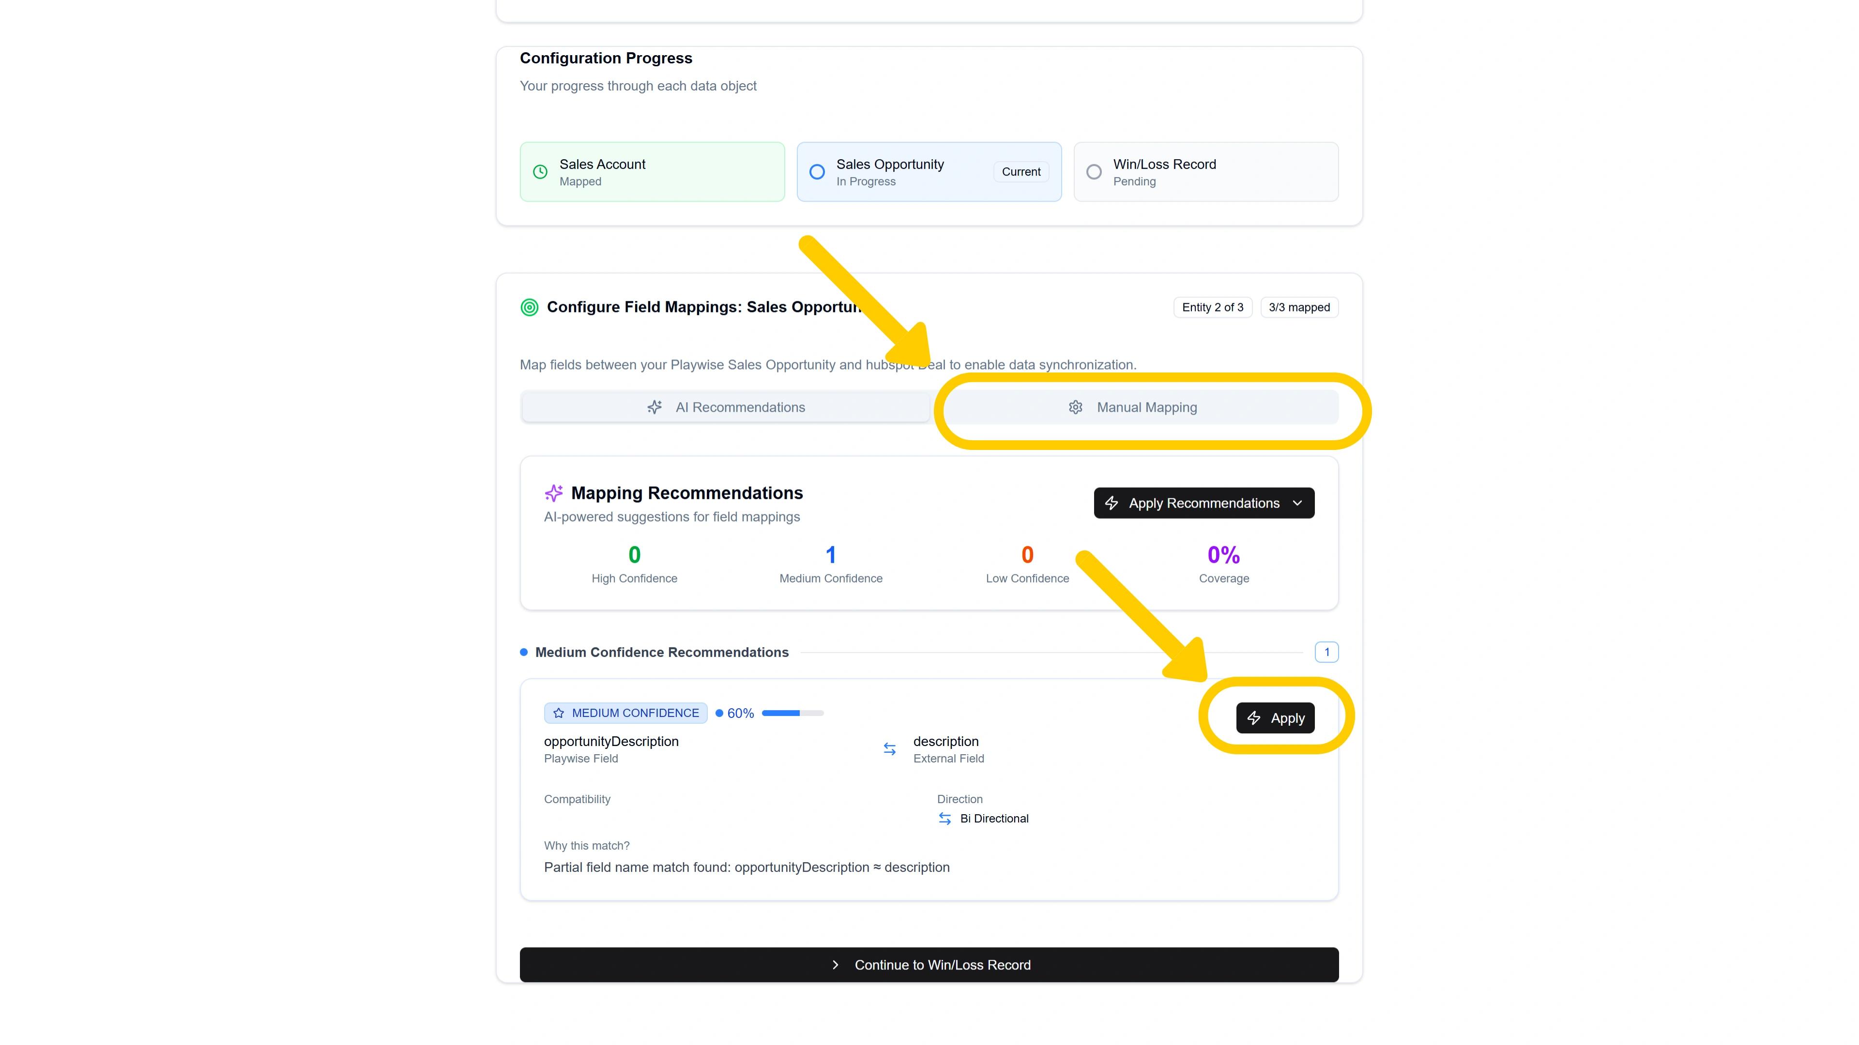Click the clock icon on the Sales Account card
The width and height of the screenshot is (1859, 1045).
click(x=539, y=172)
